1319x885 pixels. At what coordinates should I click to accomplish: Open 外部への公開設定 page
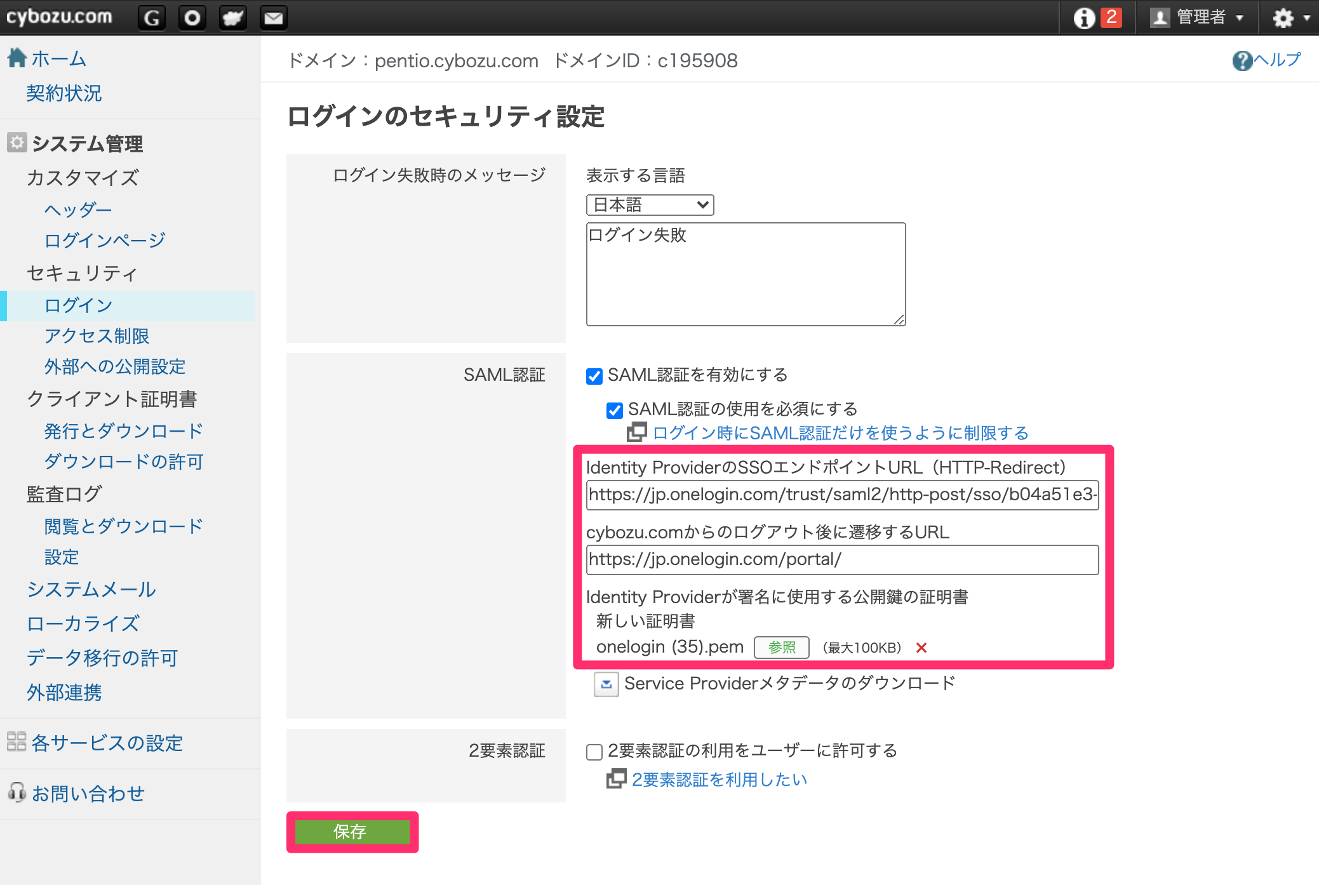pyautogui.click(x=115, y=366)
